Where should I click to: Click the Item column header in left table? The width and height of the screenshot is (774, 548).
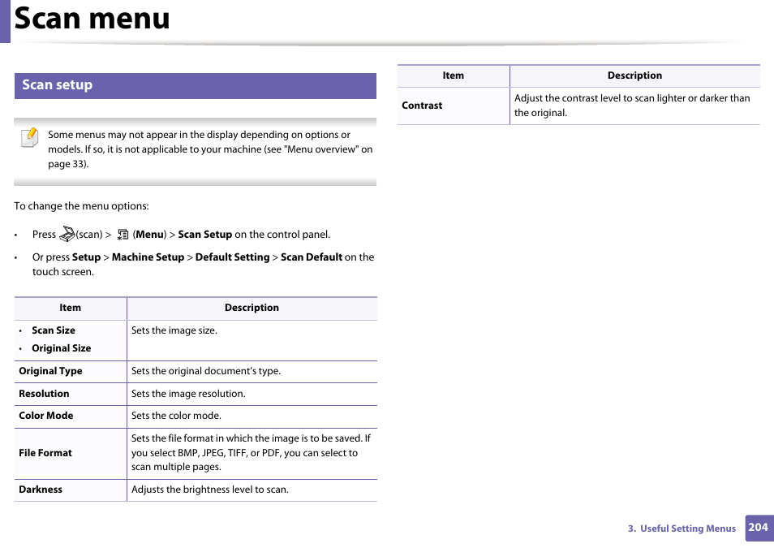tap(70, 308)
